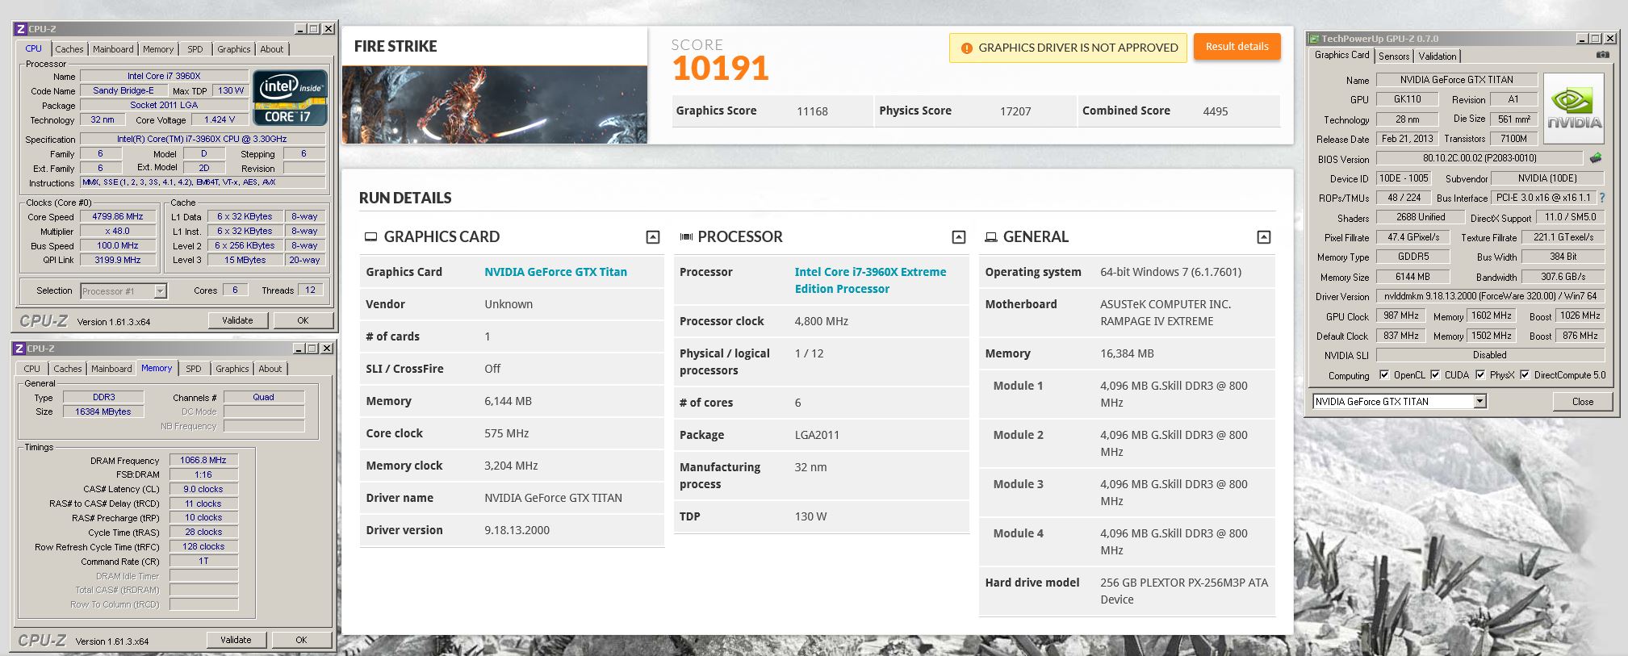Click OK in the top CPU-Z window
This screenshot has height=656, width=1628.
coord(303,320)
